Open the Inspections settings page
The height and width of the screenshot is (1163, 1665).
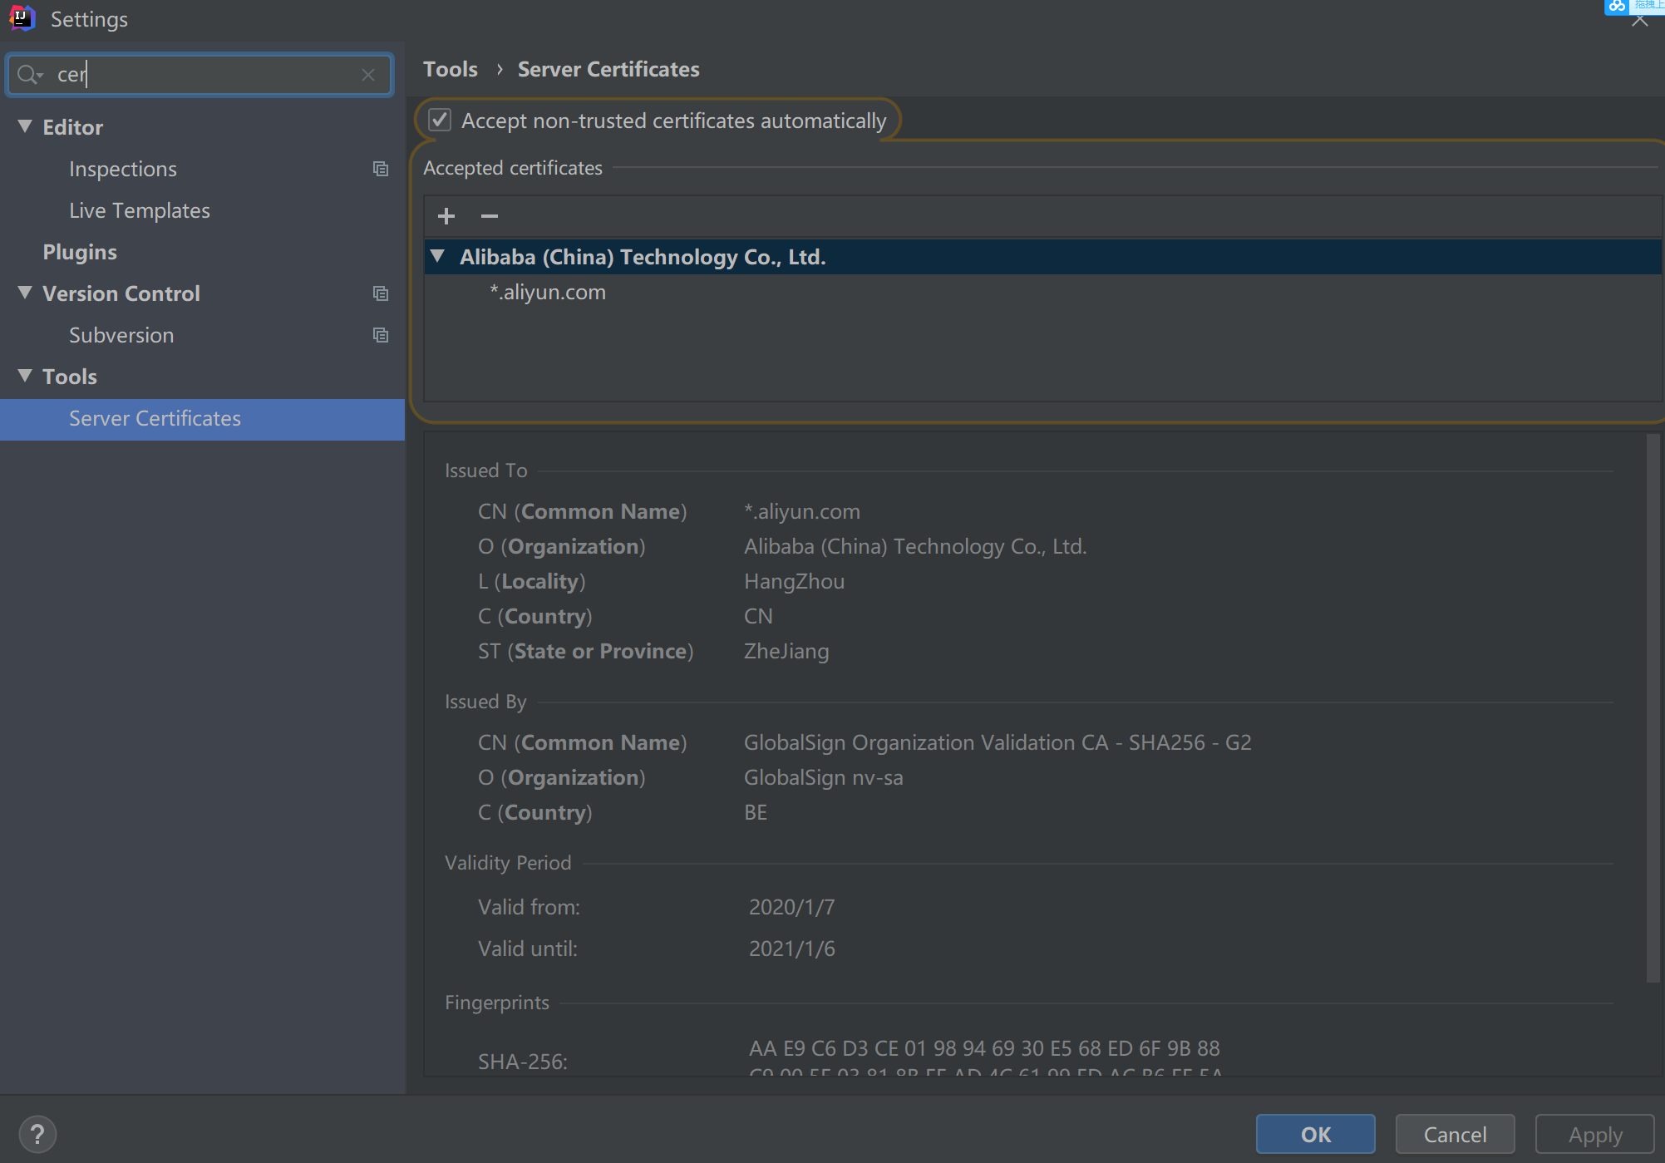pyautogui.click(x=122, y=169)
